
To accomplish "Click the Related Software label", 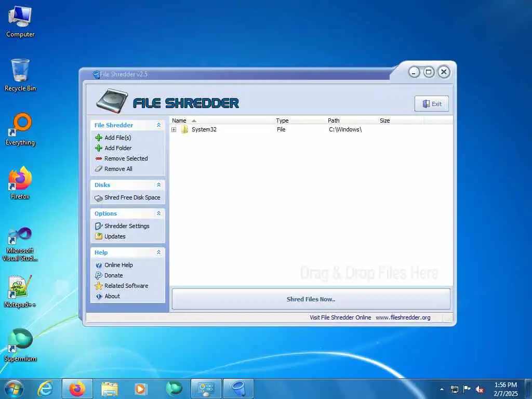I will (126, 286).
